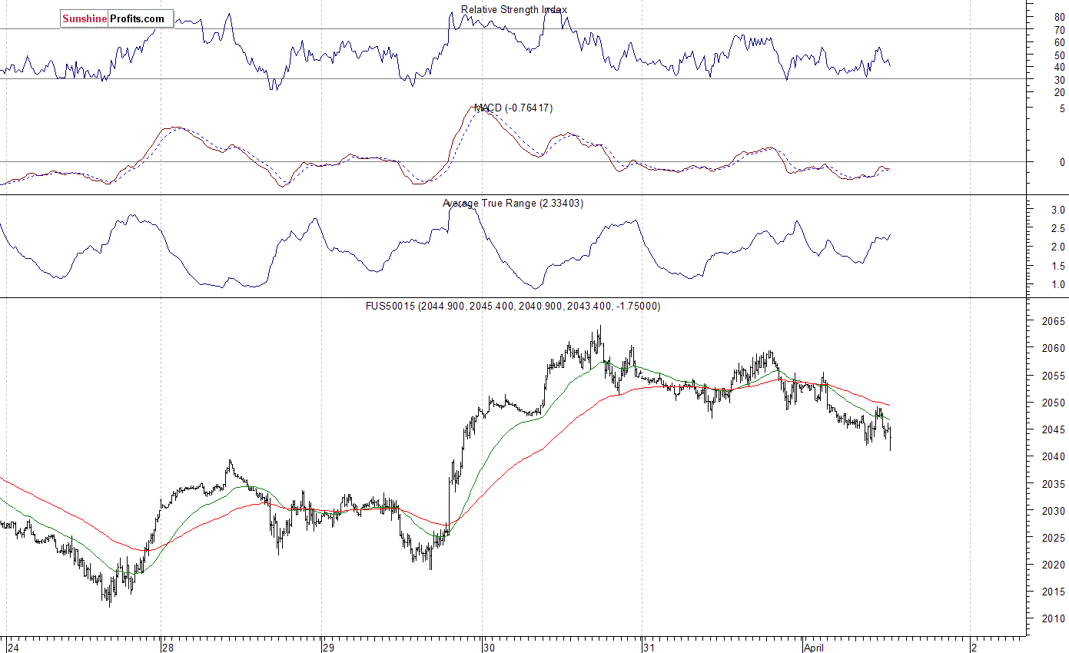This screenshot has height=653, width=1069.
Task: Click the date label 29 on time axis
Action: click(330, 647)
